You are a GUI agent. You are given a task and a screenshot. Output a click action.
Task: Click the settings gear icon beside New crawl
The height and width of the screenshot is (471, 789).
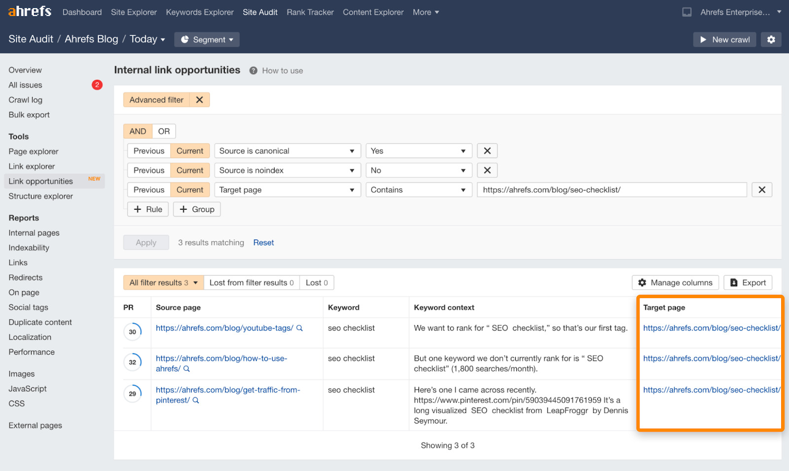coord(771,39)
